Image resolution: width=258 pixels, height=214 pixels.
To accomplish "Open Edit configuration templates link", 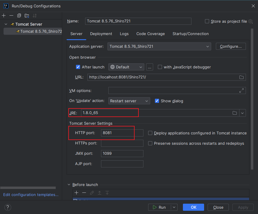I will coord(31,195).
